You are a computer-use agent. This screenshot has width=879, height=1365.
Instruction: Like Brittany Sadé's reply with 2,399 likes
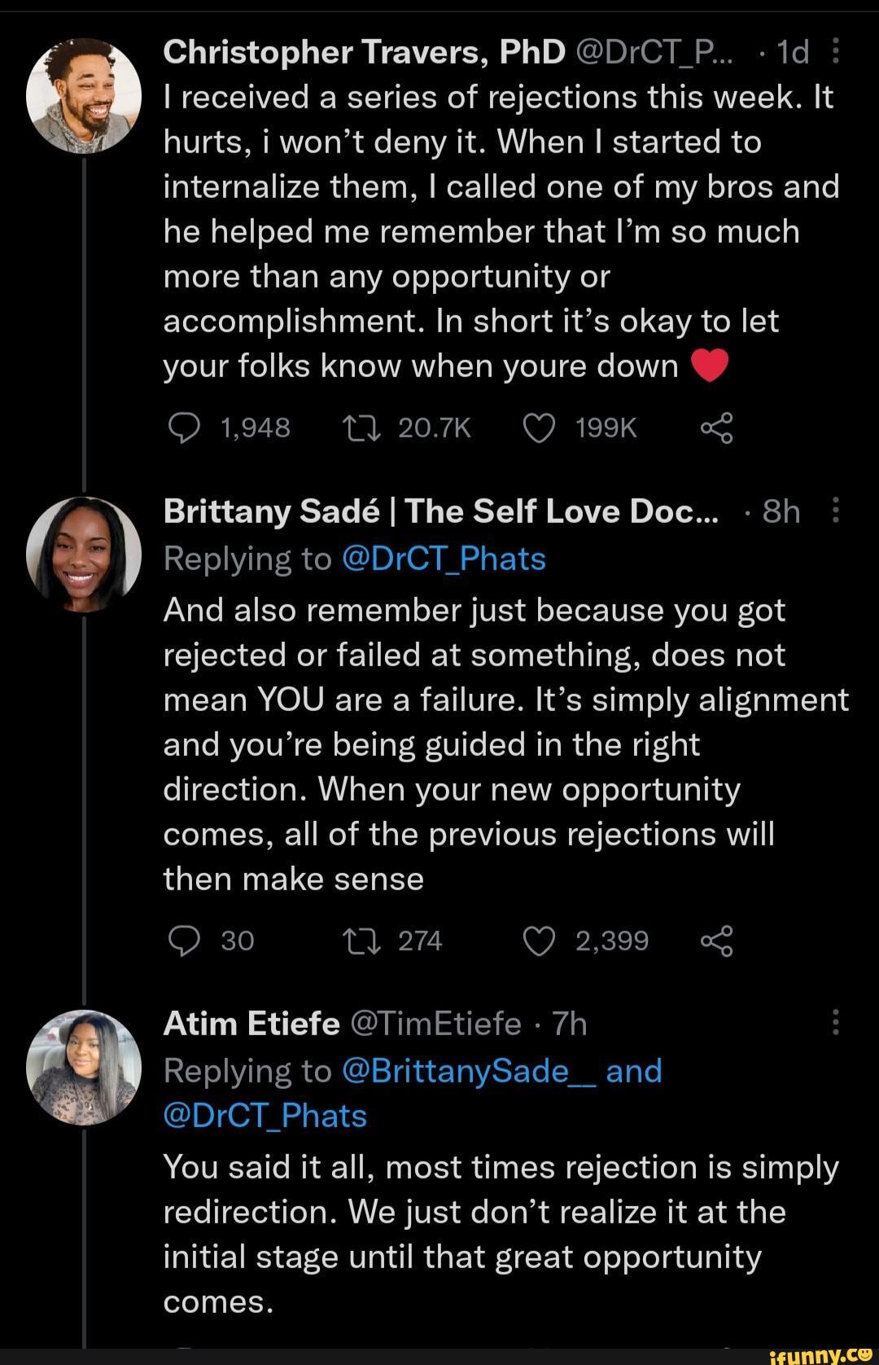[x=539, y=941]
